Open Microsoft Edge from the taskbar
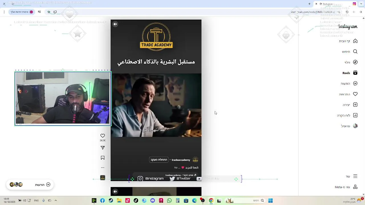This screenshot has height=205, width=365. coord(194,201)
